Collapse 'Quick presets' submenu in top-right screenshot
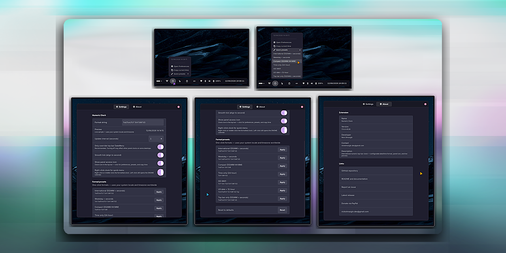This screenshot has width=506, height=253. 287,50
